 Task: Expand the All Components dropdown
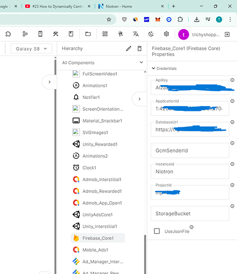[102, 63]
